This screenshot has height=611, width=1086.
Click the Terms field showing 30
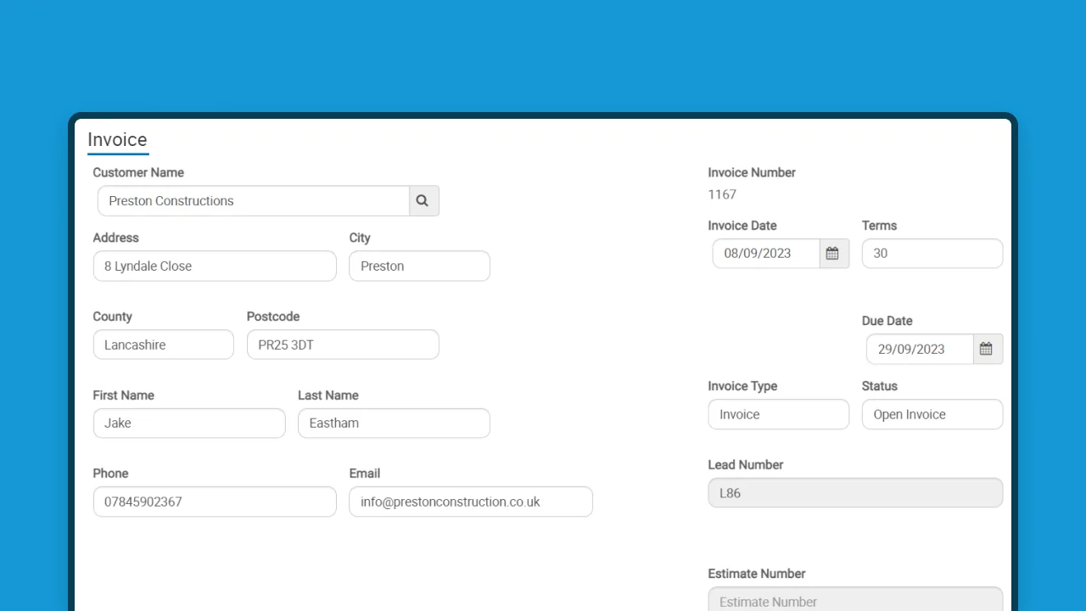pos(932,254)
